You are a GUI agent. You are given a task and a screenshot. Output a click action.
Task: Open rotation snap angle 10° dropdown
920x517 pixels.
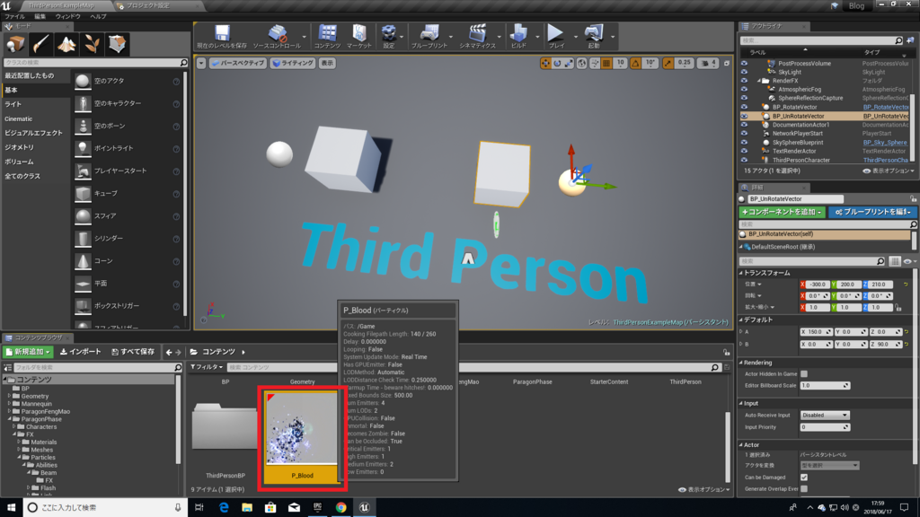[x=650, y=63]
